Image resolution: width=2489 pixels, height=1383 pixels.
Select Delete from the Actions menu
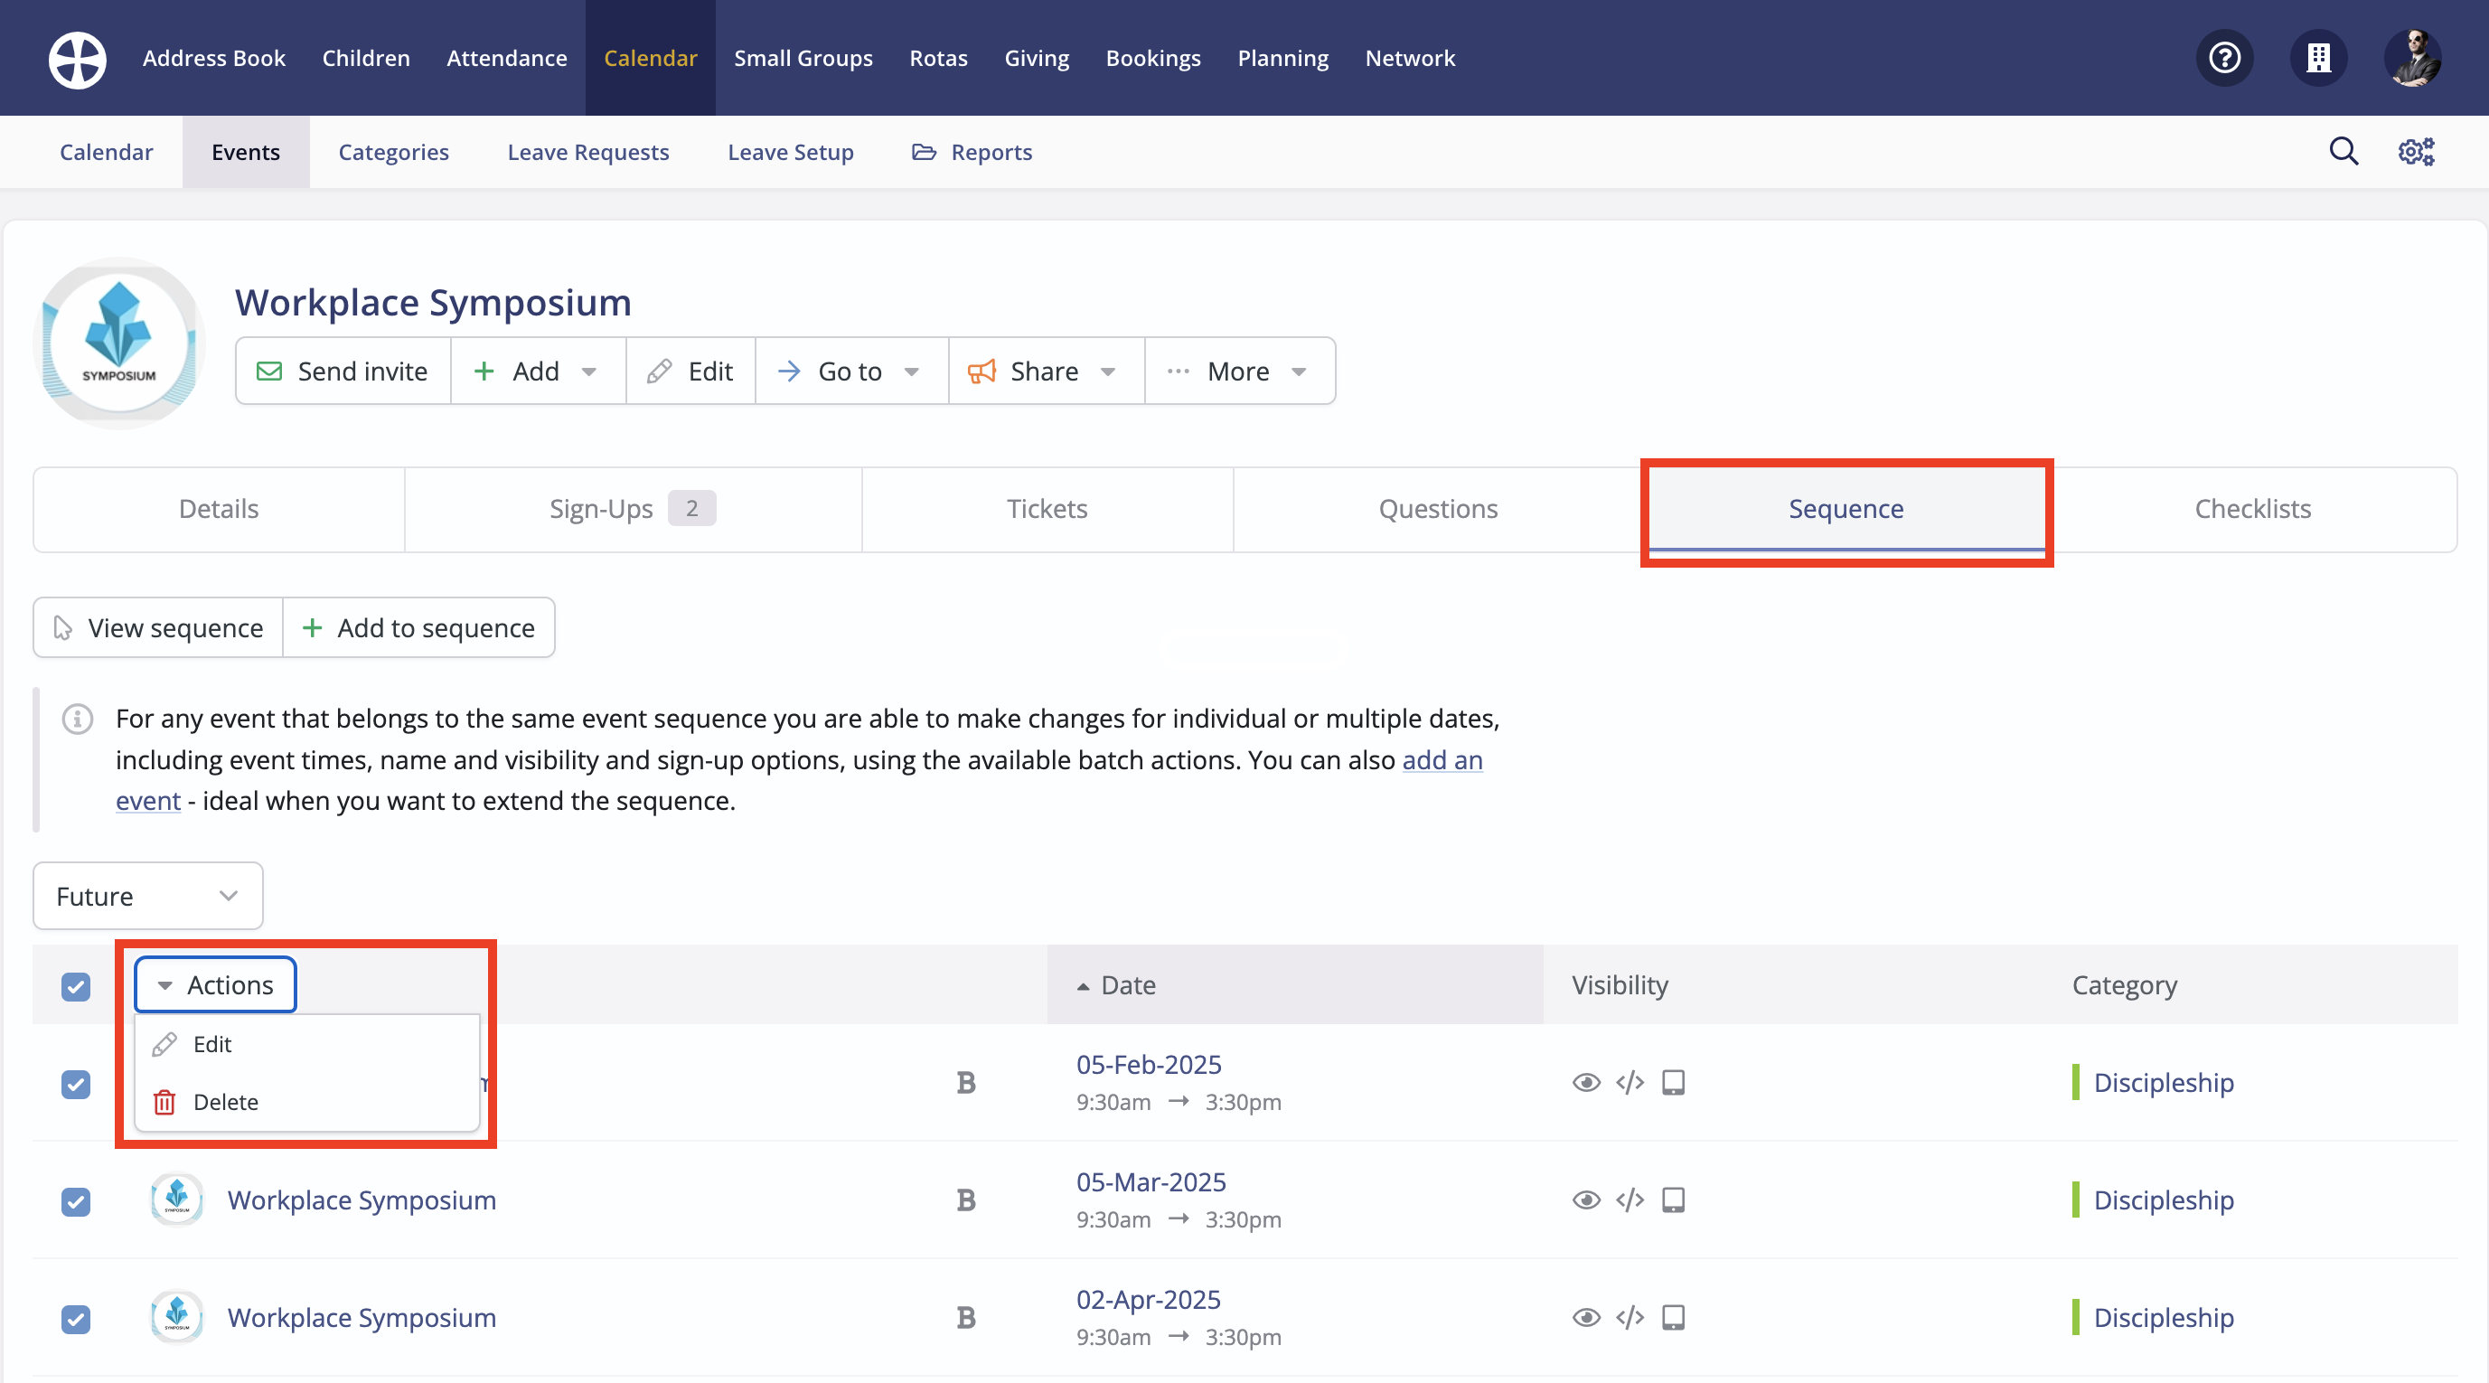(x=307, y=1102)
